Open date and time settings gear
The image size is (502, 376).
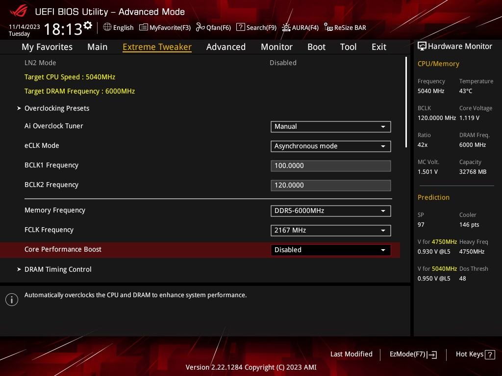pos(88,25)
